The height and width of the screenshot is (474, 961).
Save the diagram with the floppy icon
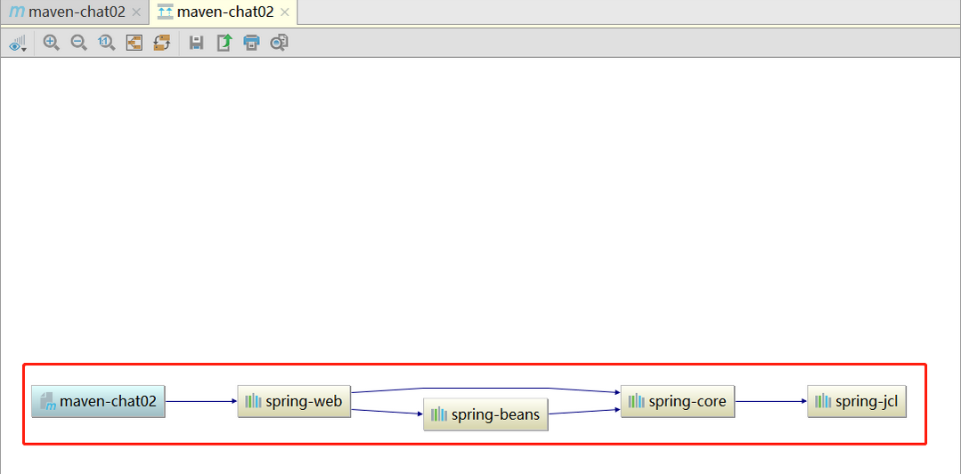(197, 43)
